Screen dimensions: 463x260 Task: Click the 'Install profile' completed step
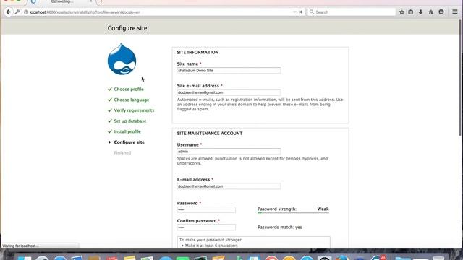coord(127,131)
